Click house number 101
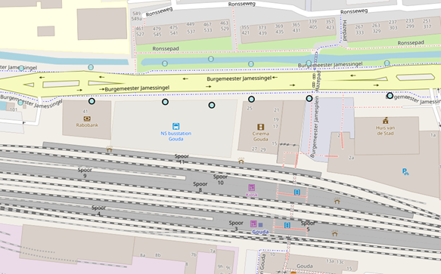 (14, 109)
